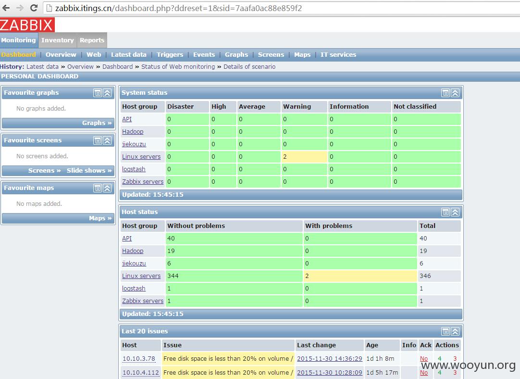Open menu icon of System status widget
This screenshot has width=520, height=379.
click(x=446, y=93)
